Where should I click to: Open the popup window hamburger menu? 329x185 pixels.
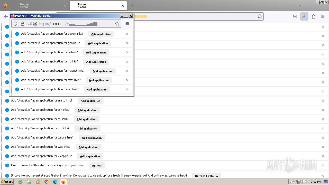pyautogui.click(x=127, y=24)
